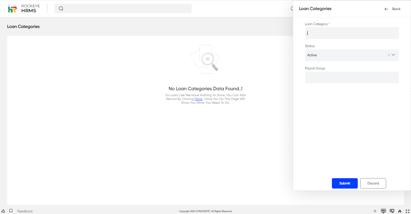
Task: Click the Discard button
Action: 373,183
